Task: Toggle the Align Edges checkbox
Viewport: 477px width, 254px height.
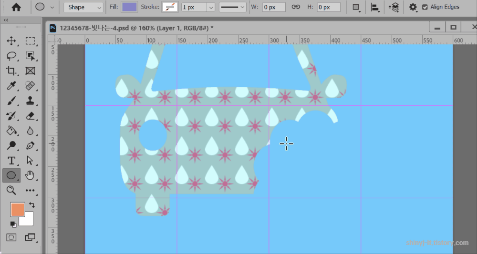Action: [x=425, y=7]
